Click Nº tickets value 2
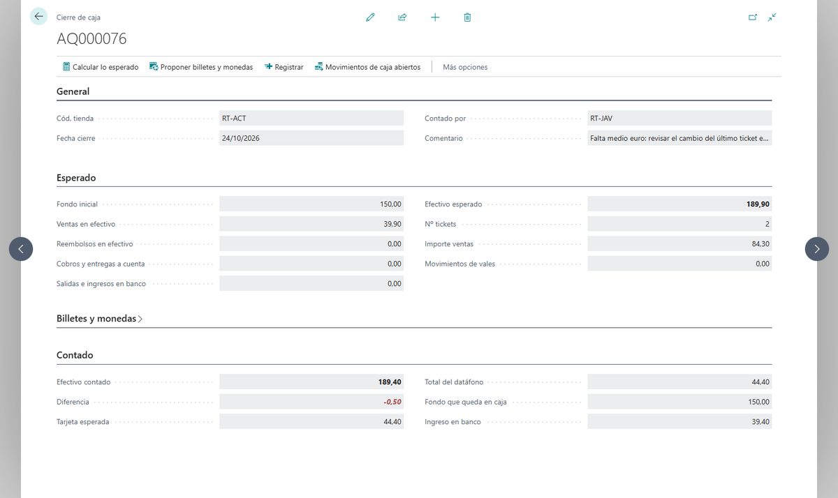Viewport: 838px width, 498px height. coord(679,224)
